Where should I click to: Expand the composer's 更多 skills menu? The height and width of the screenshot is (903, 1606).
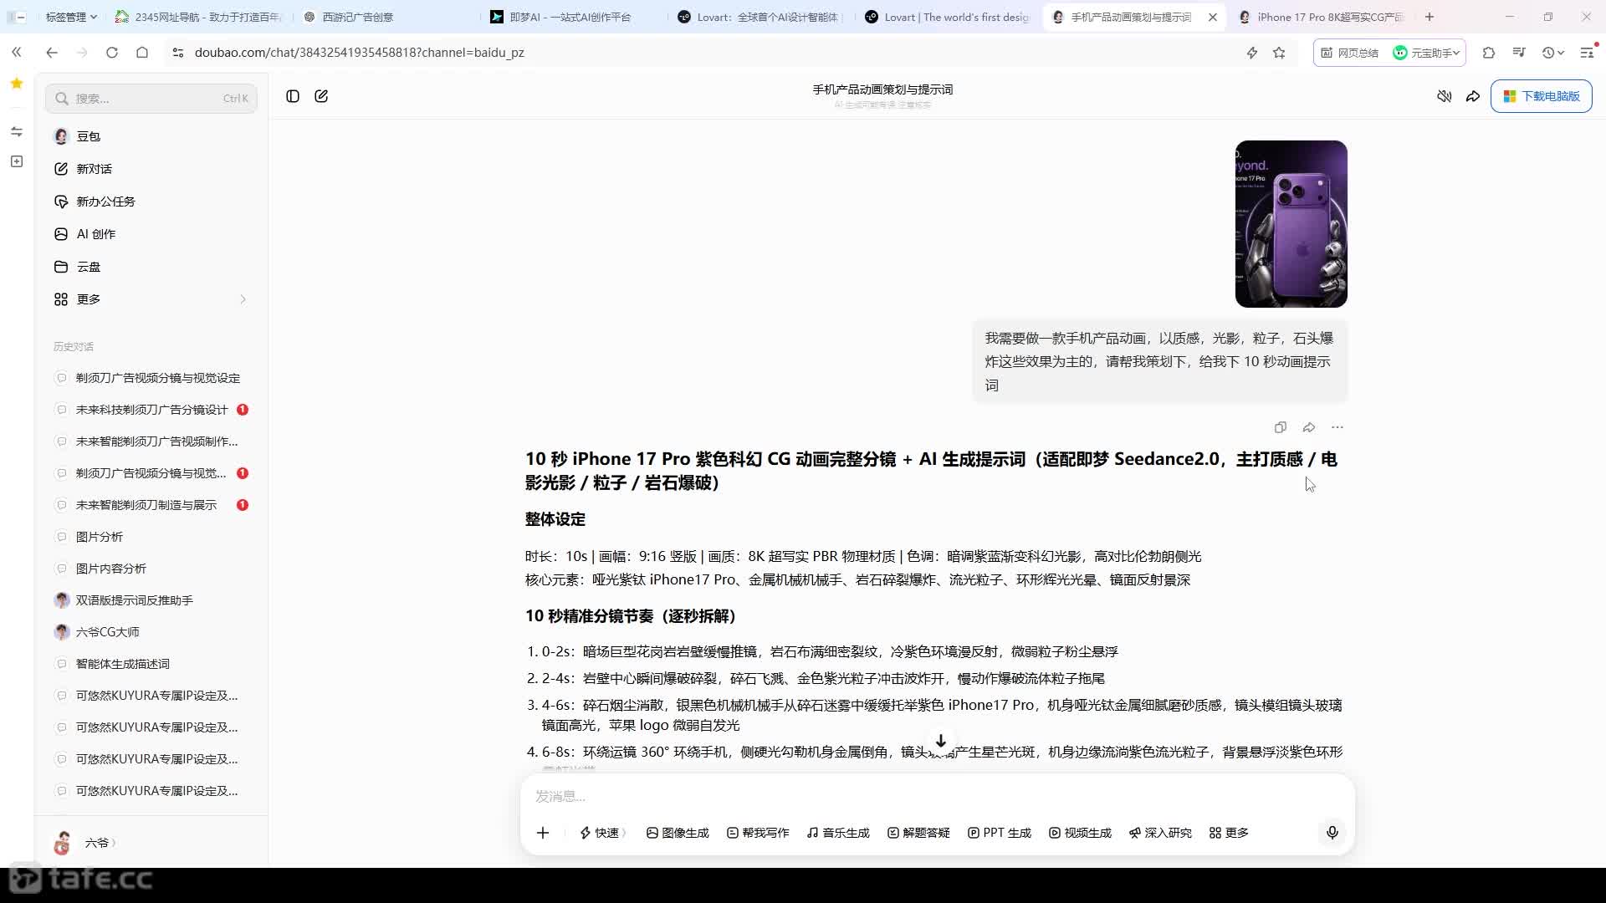click(1229, 833)
